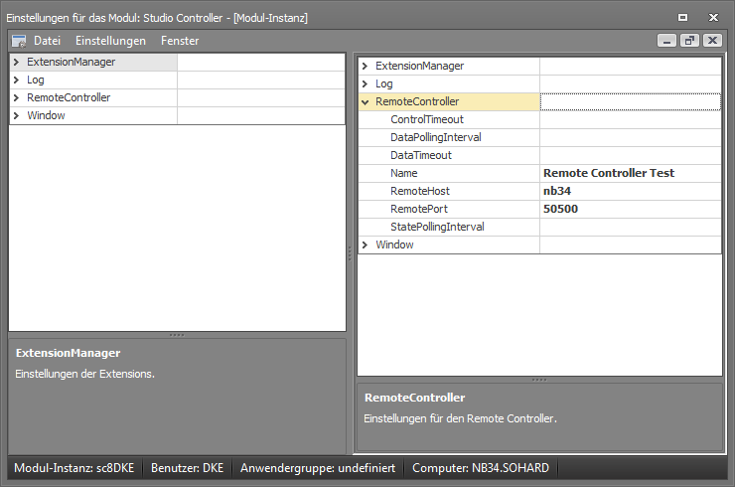
Task: Restore the inner Modul-Instanz child window
Action: (x=689, y=41)
